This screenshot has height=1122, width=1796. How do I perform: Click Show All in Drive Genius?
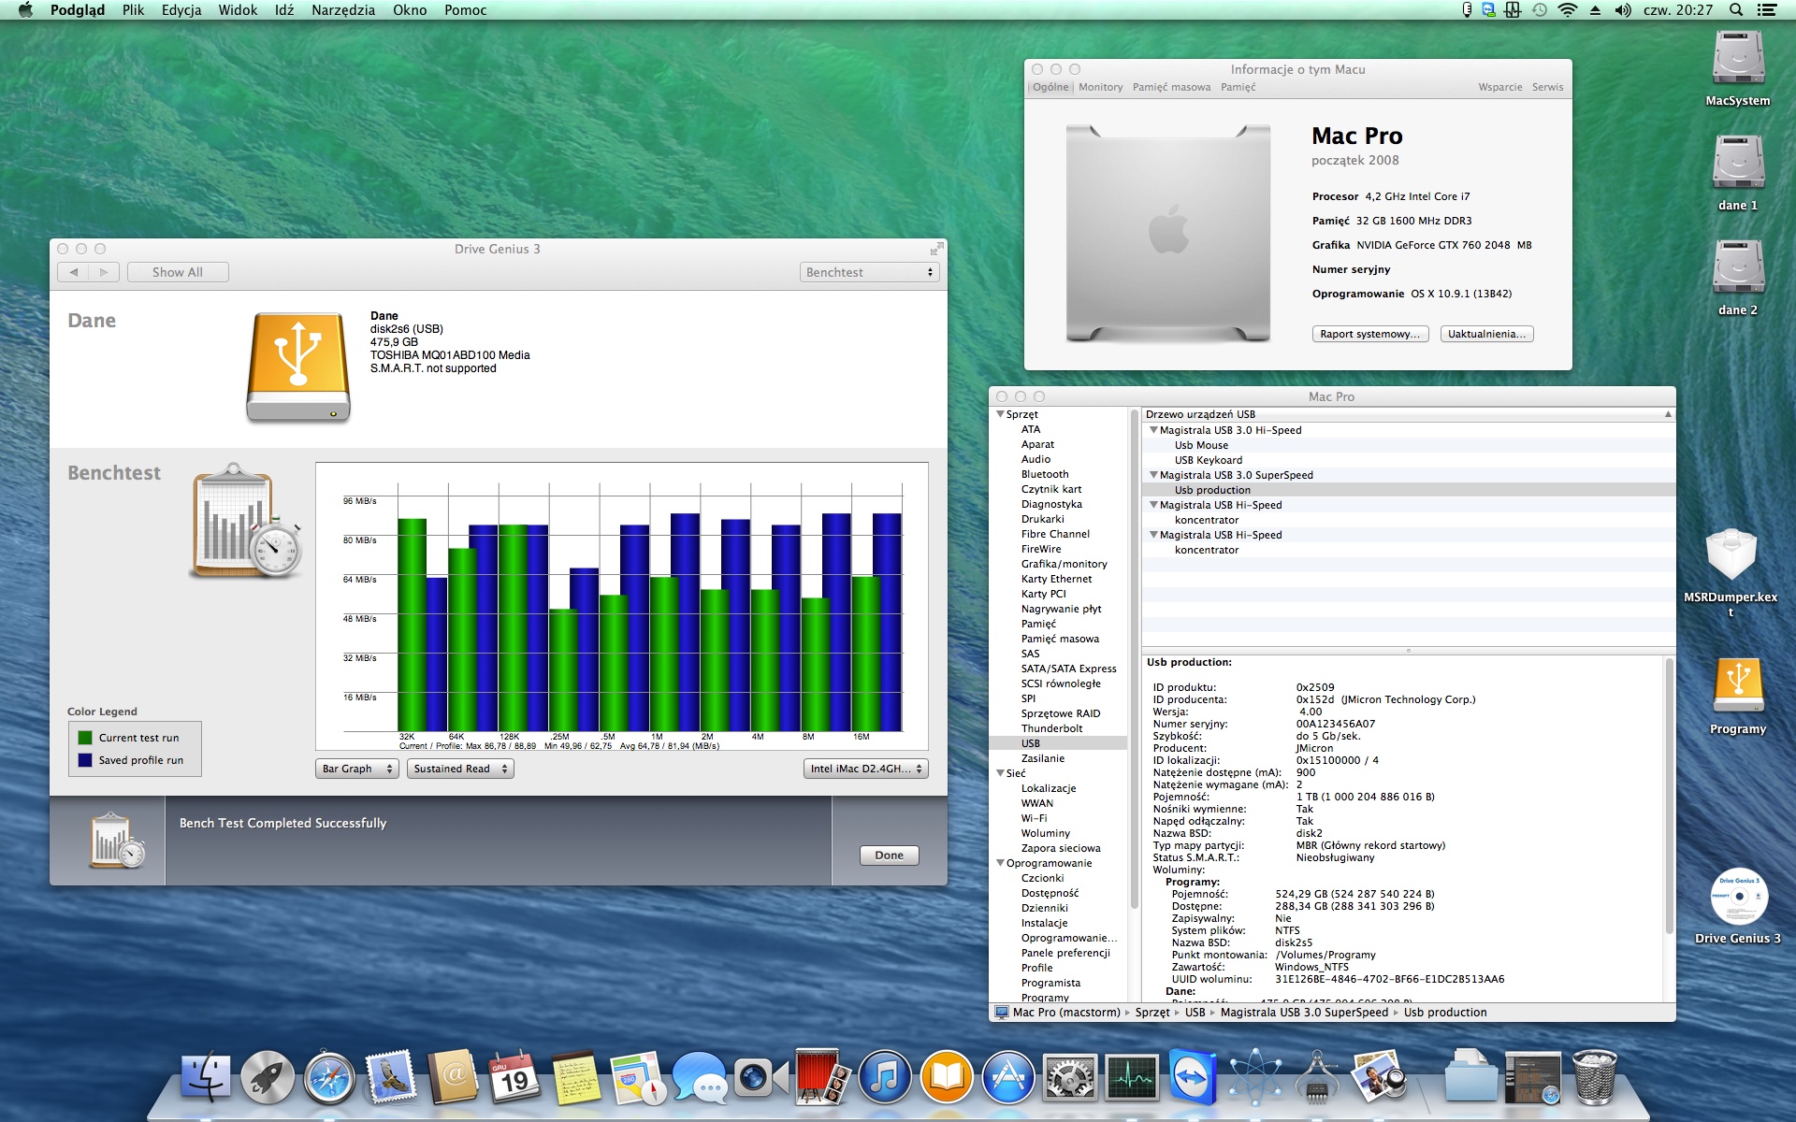[x=178, y=272]
